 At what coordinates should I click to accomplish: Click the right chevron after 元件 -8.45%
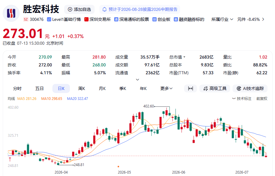tap(263, 19)
